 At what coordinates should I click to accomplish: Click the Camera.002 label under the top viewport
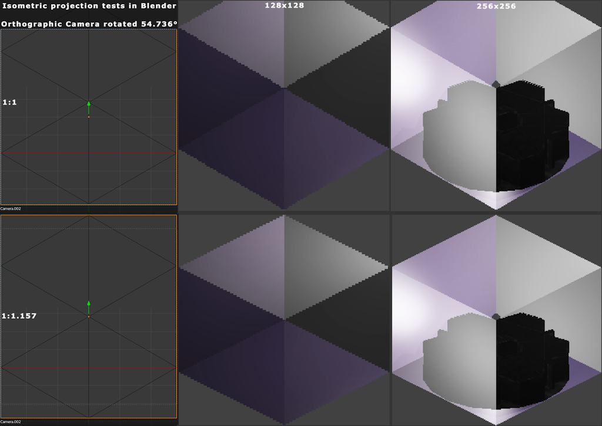coord(11,208)
